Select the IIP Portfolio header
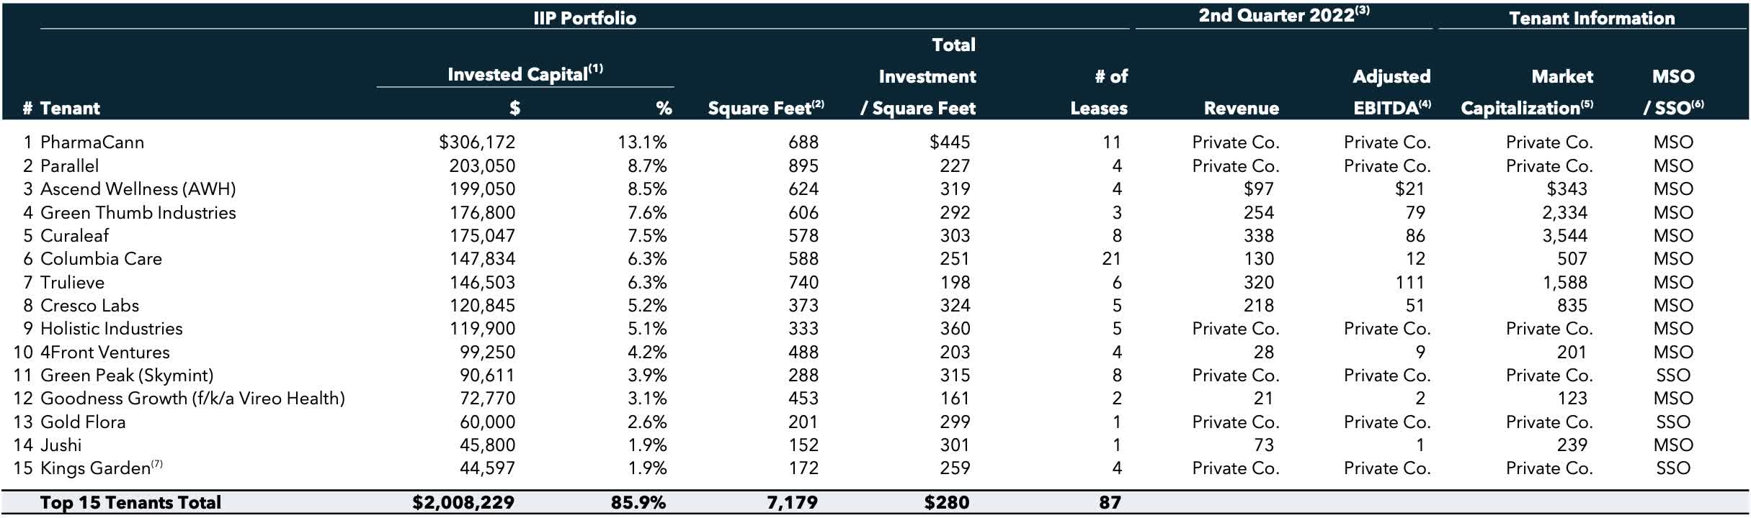Image resolution: width=1751 pixels, height=518 pixels. [584, 18]
